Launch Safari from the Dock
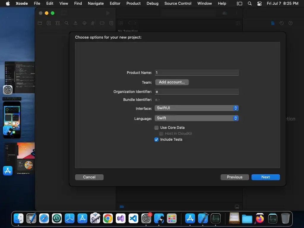 click(44, 218)
